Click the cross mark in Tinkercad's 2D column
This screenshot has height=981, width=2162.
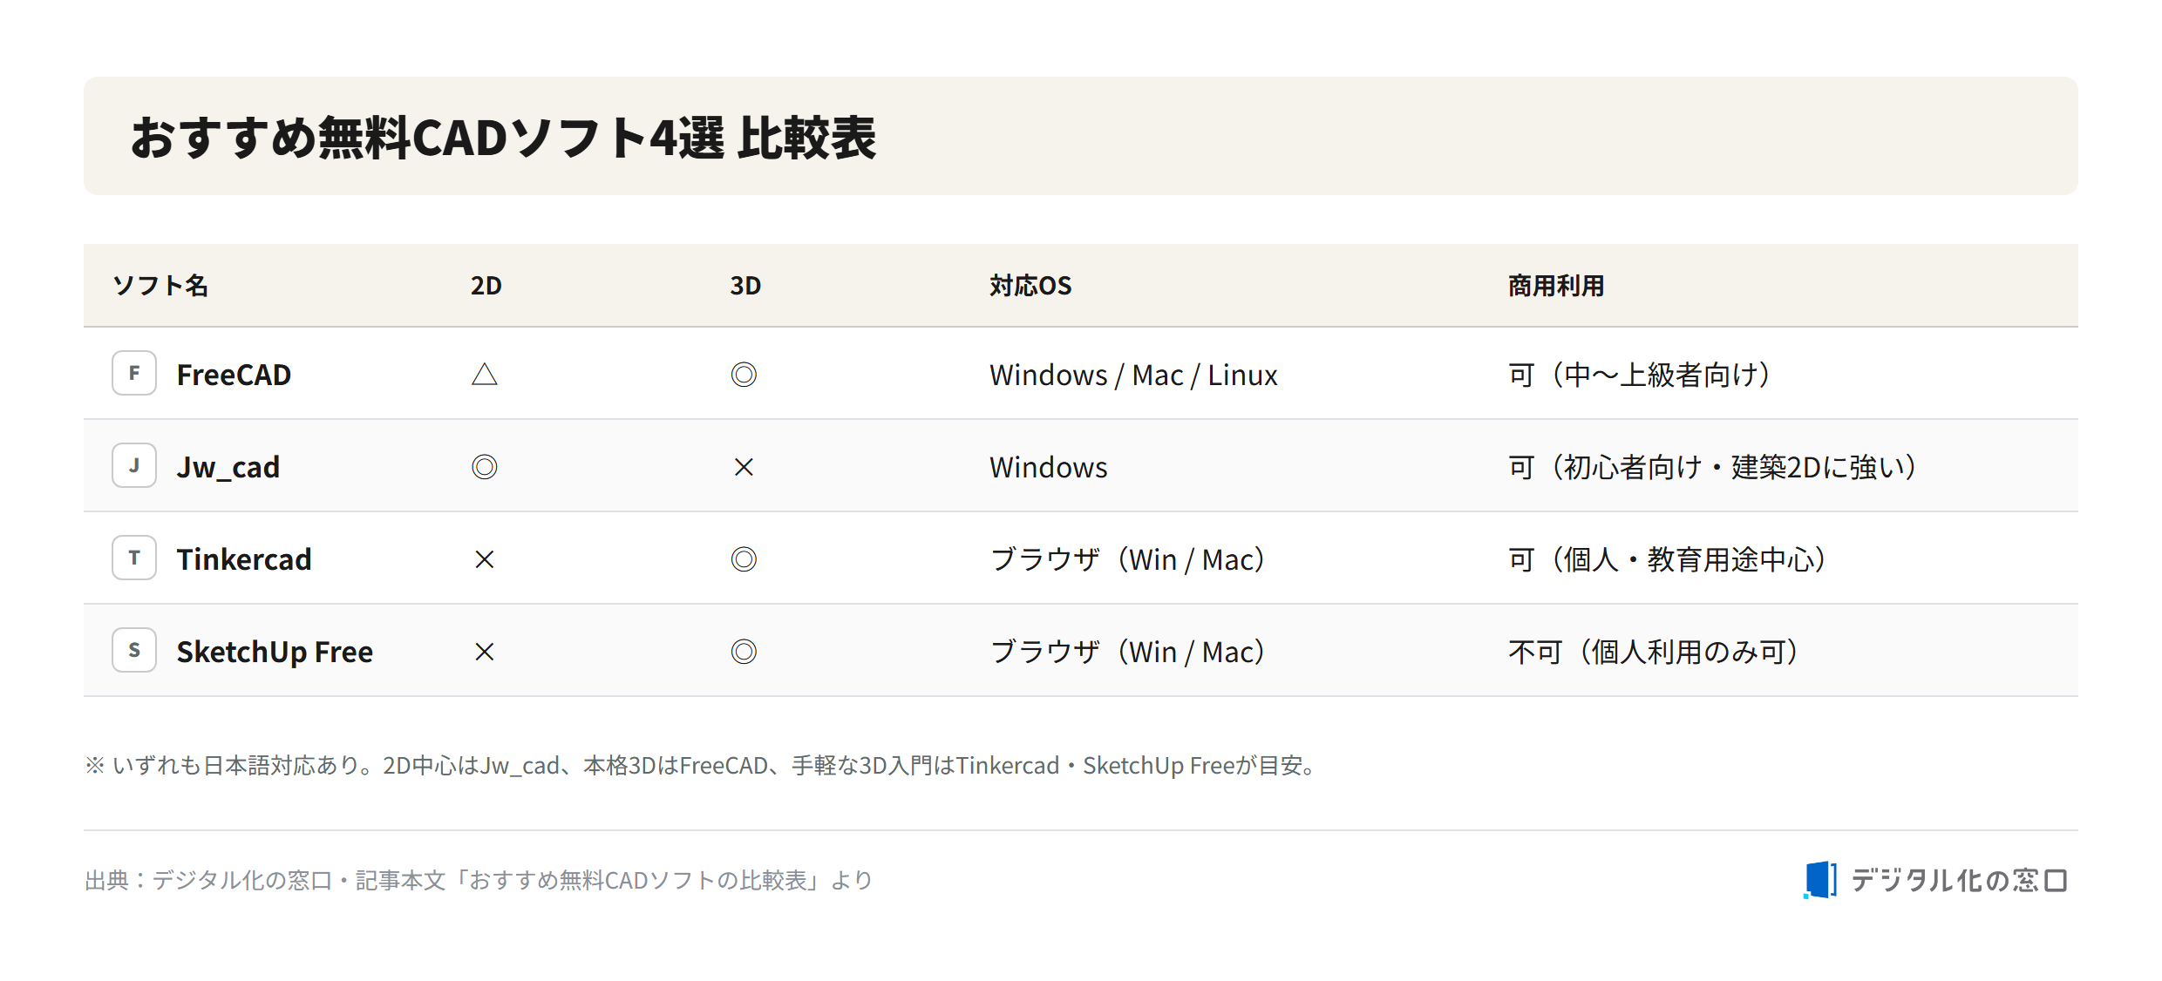pos(485,559)
